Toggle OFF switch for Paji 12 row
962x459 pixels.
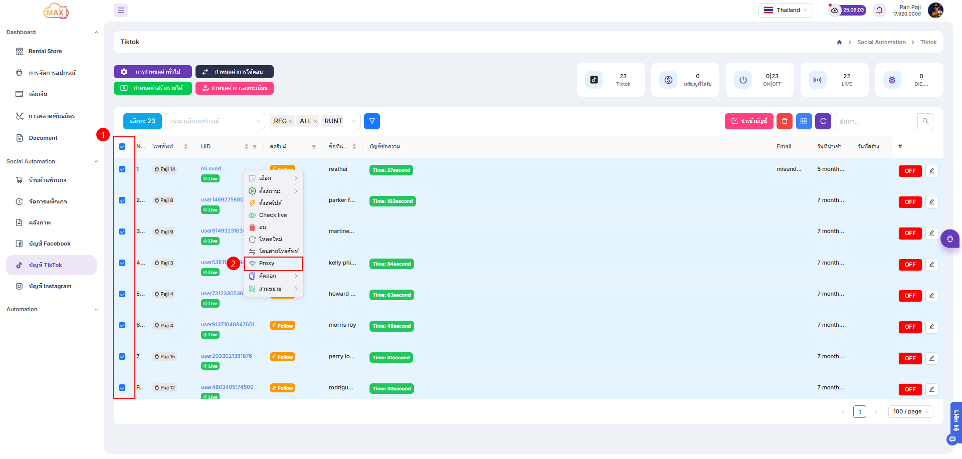pyautogui.click(x=910, y=389)
